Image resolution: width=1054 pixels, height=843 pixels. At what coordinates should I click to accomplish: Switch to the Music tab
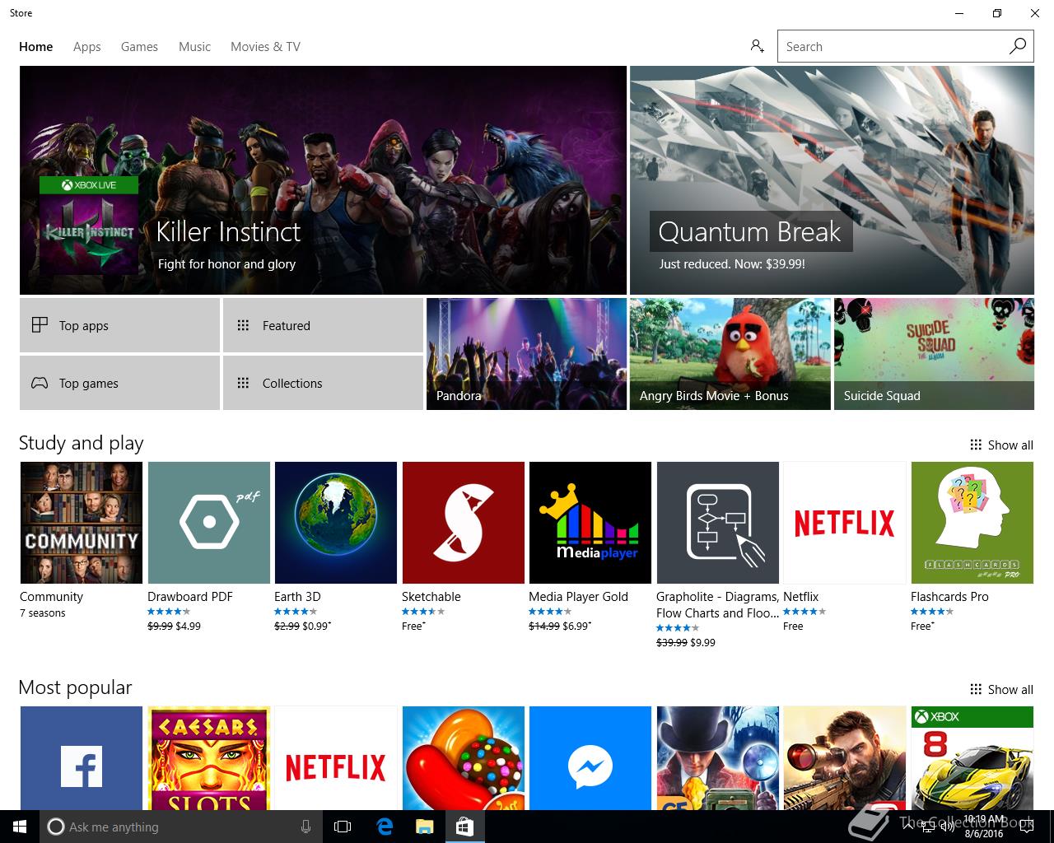(194, 47)
